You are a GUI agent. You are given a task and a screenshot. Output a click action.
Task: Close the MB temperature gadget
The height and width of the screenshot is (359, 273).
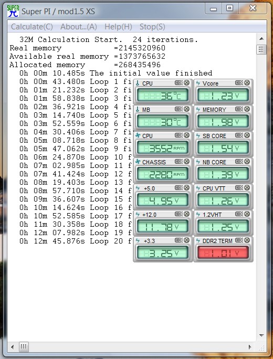[x=187, y=109]
